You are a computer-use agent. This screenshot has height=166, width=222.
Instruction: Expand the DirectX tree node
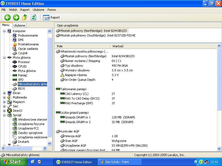click(4, 111)
